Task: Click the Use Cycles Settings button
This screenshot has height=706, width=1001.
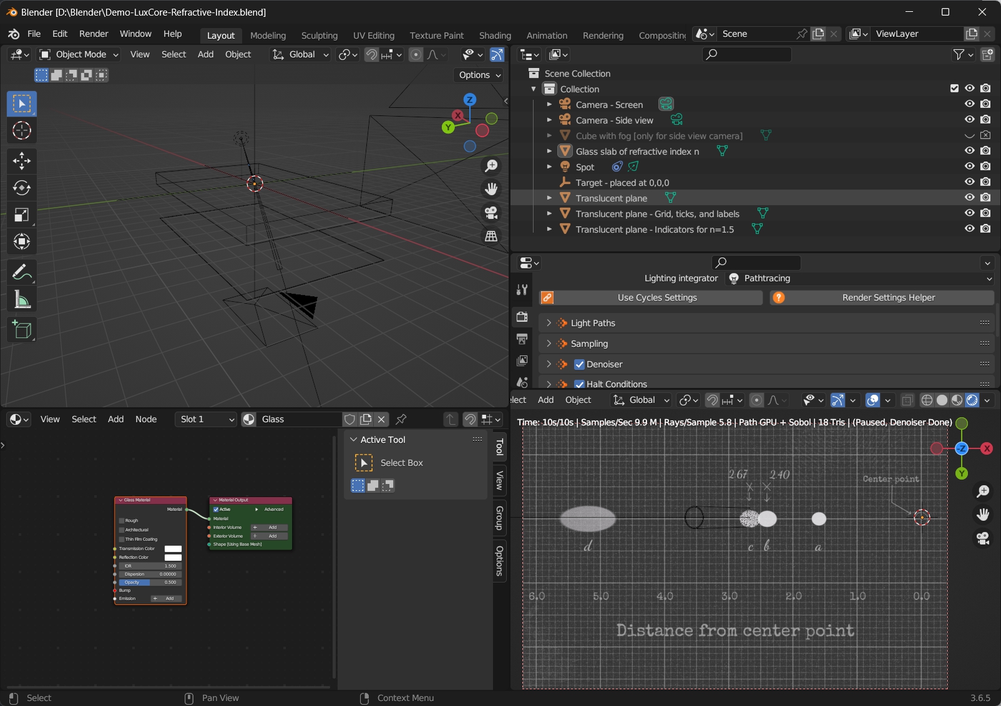Action: pyautogui.click(x=657, y=297)
